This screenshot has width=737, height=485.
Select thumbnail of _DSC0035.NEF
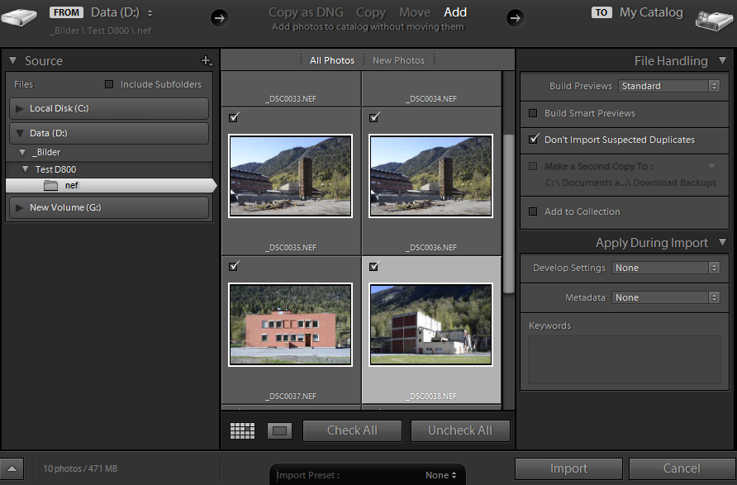pyautogui.click(x=291, y=176)
